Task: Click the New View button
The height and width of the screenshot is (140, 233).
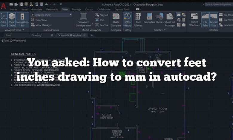Action: click(39, 20)
